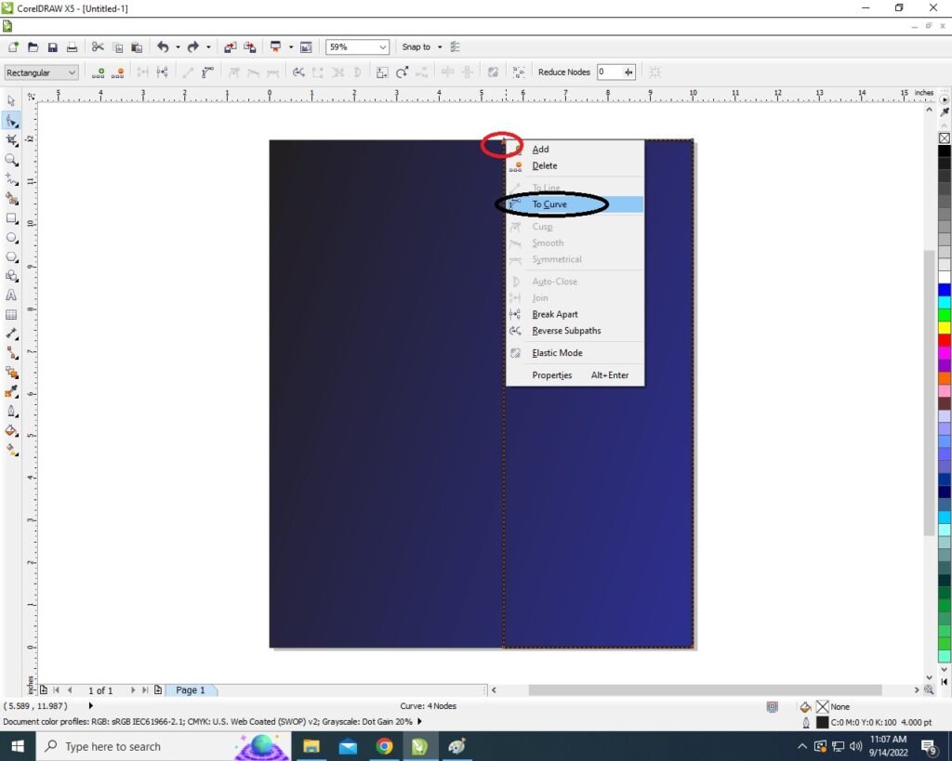
Task: Select the Rectangle tool
Action: click(x=11, y=217)
